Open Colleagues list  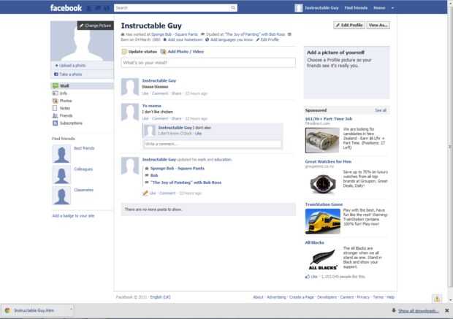pyautogui.click(x=83, y=169)
